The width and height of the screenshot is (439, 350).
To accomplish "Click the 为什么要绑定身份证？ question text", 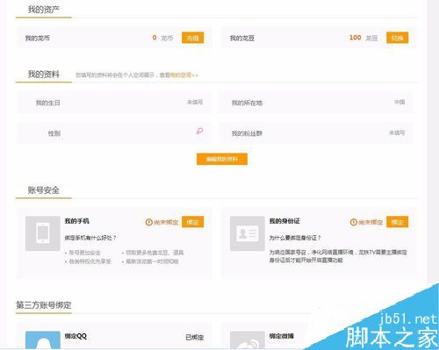I will point(295,238).
